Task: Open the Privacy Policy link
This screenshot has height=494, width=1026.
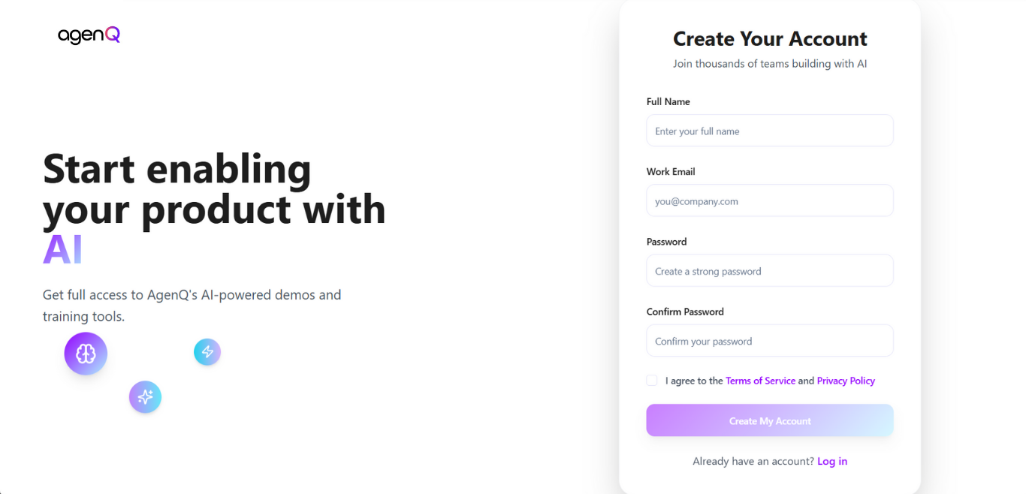Action: 846,381
